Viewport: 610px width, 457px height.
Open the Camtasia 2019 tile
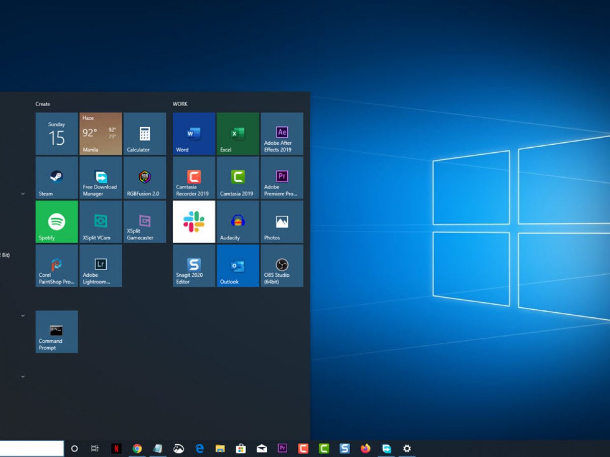238,178
